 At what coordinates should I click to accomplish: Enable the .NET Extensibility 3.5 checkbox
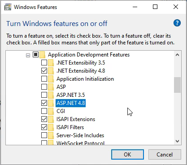(x=44, y=63)
